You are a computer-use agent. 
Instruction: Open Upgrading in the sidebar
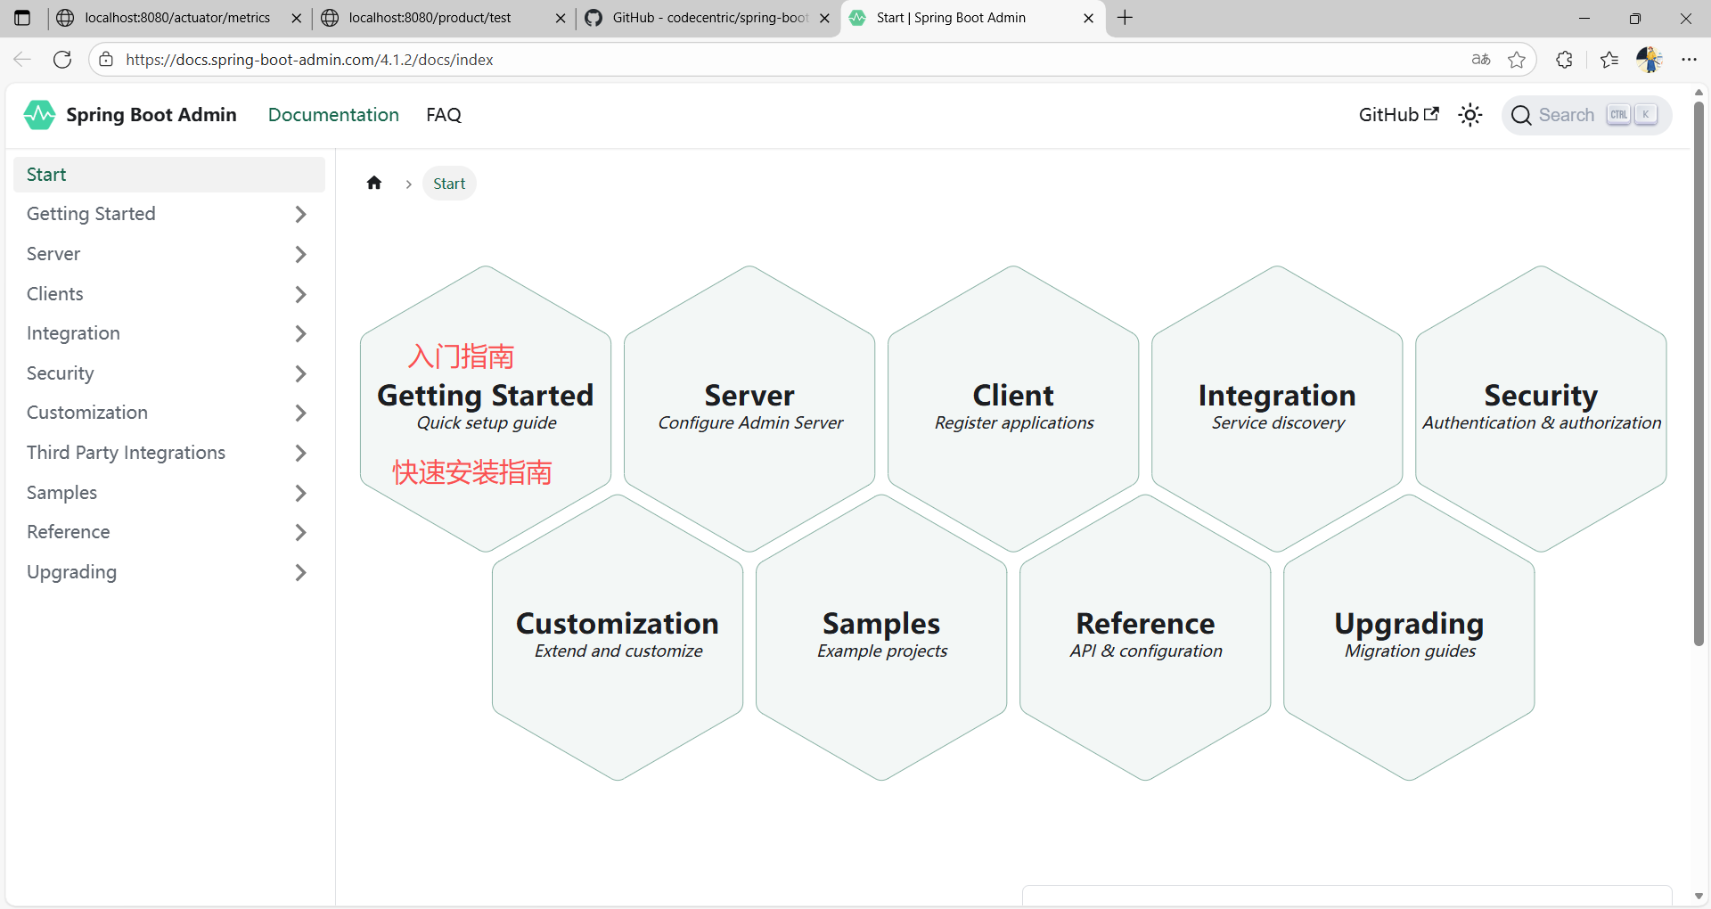click(x=71, y=572)
